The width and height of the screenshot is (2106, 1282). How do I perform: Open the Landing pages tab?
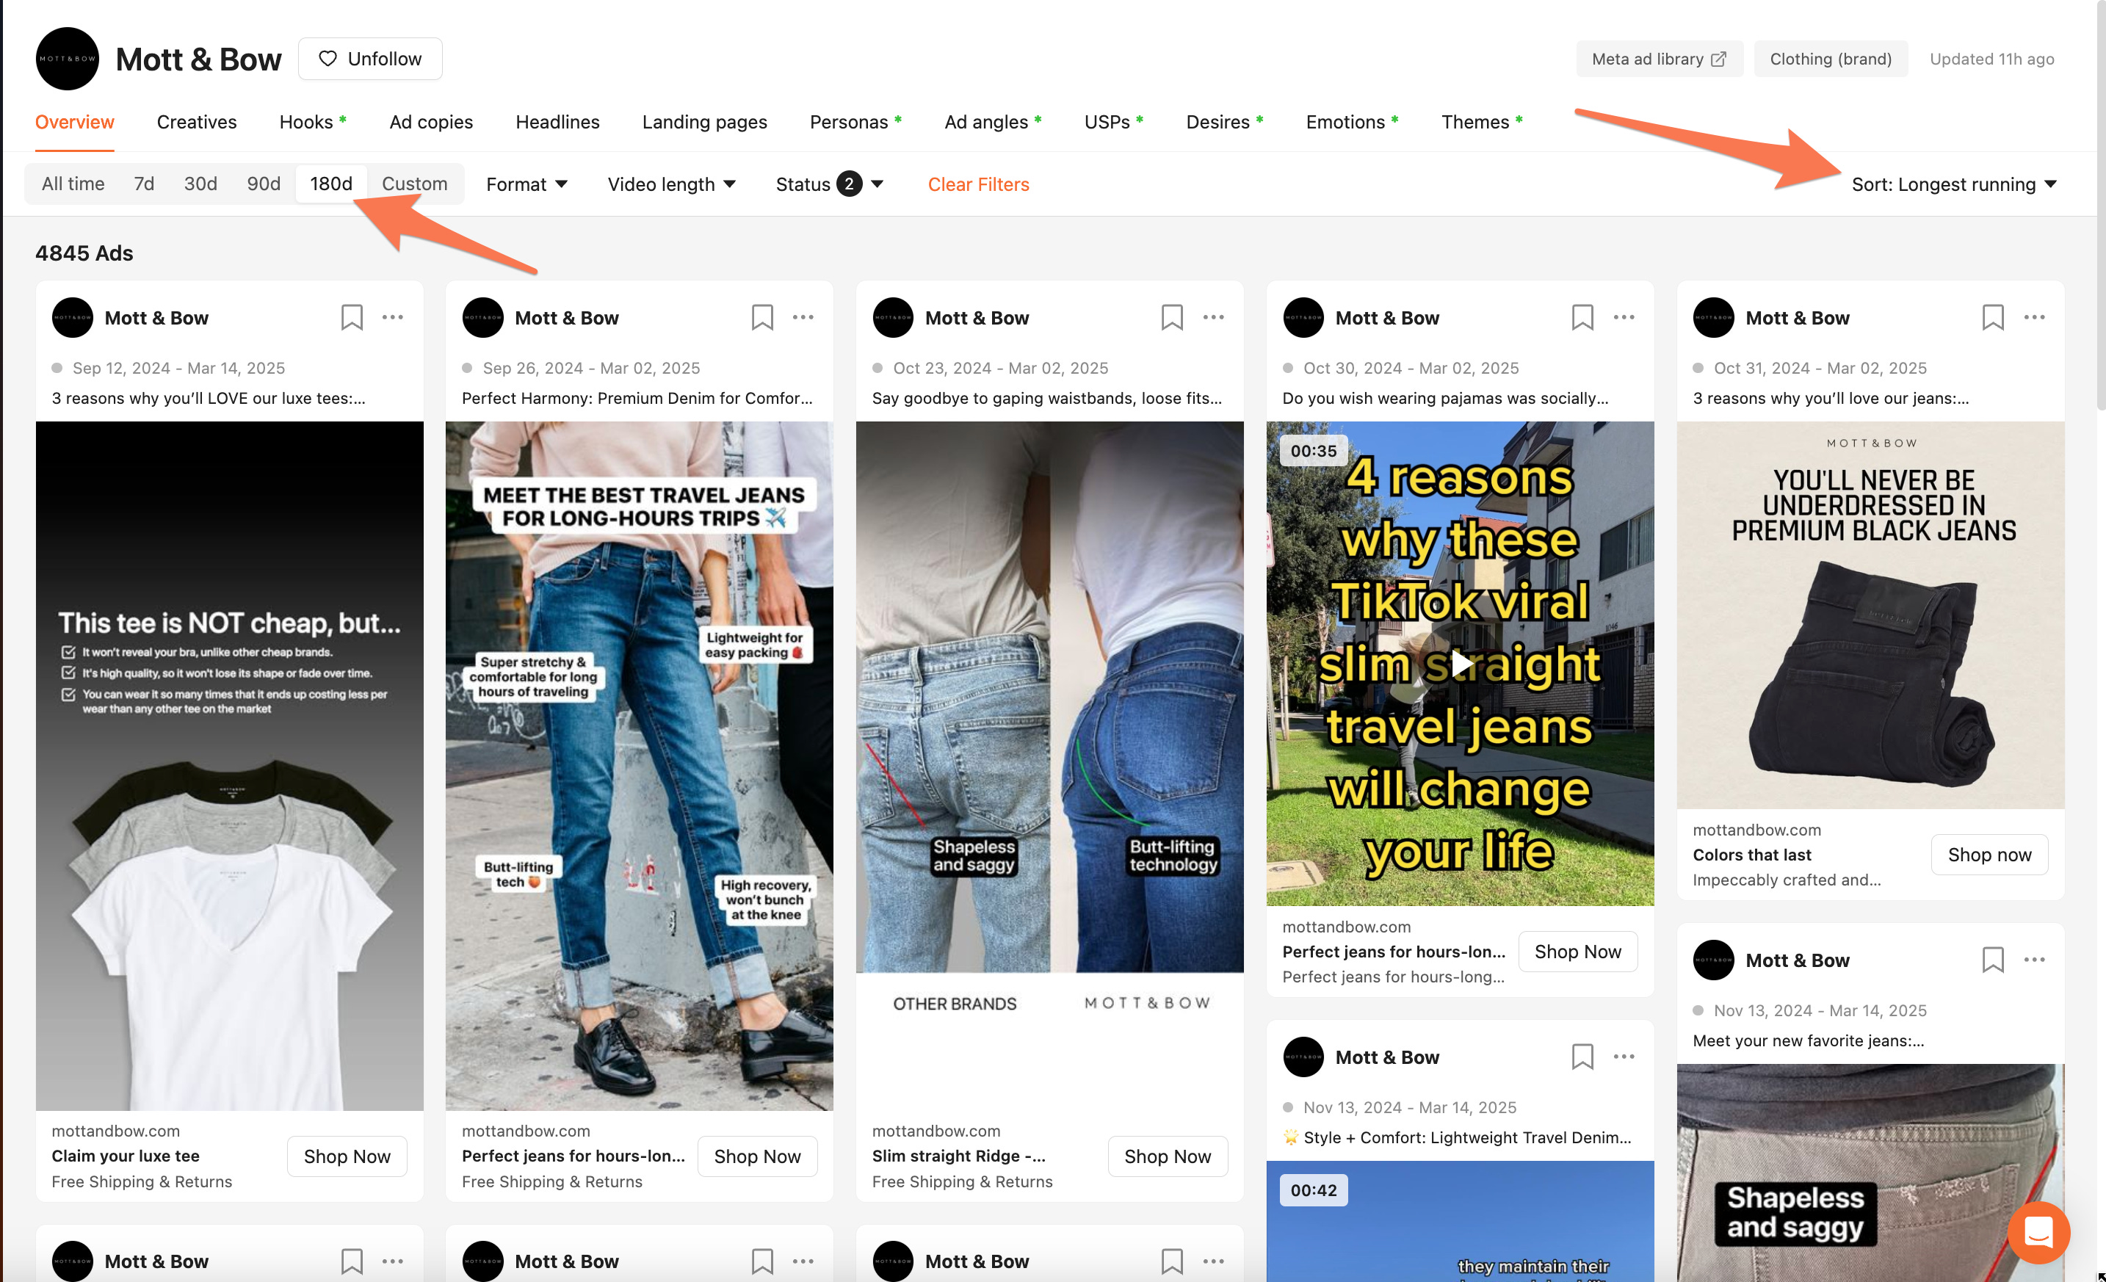pyautogui.click(x=704, y=122)
